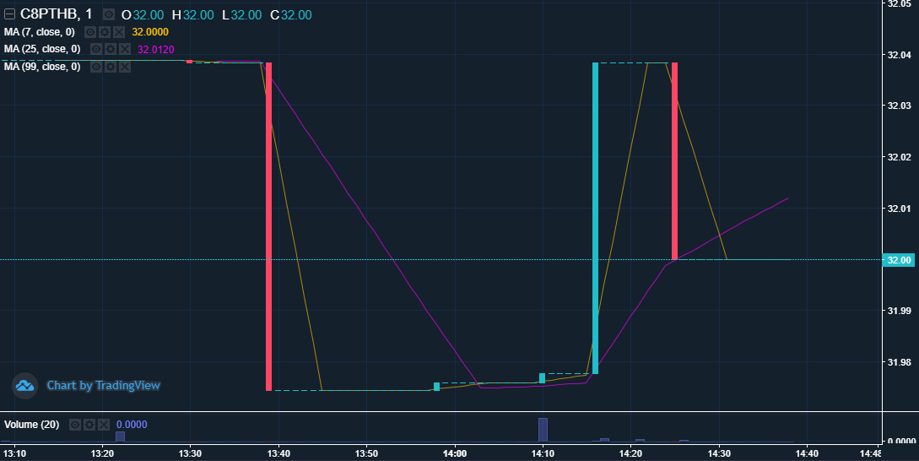Viewport: 919px width, 461px height.
Task: Hide the Volume (20) indicator
Action: coord(76,424)
